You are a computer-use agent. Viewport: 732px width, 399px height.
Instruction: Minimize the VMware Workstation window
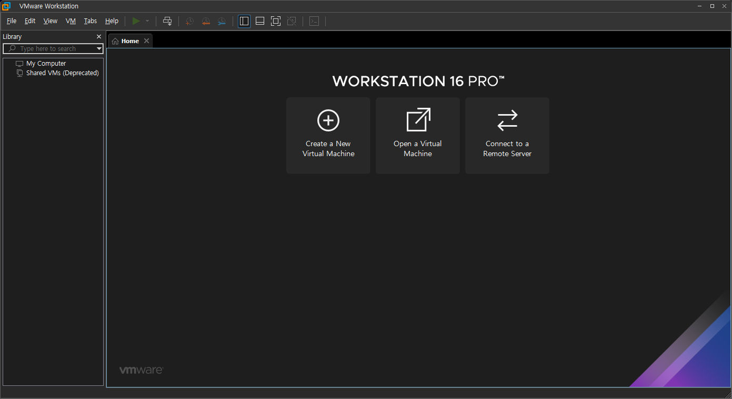click(700, 6)
